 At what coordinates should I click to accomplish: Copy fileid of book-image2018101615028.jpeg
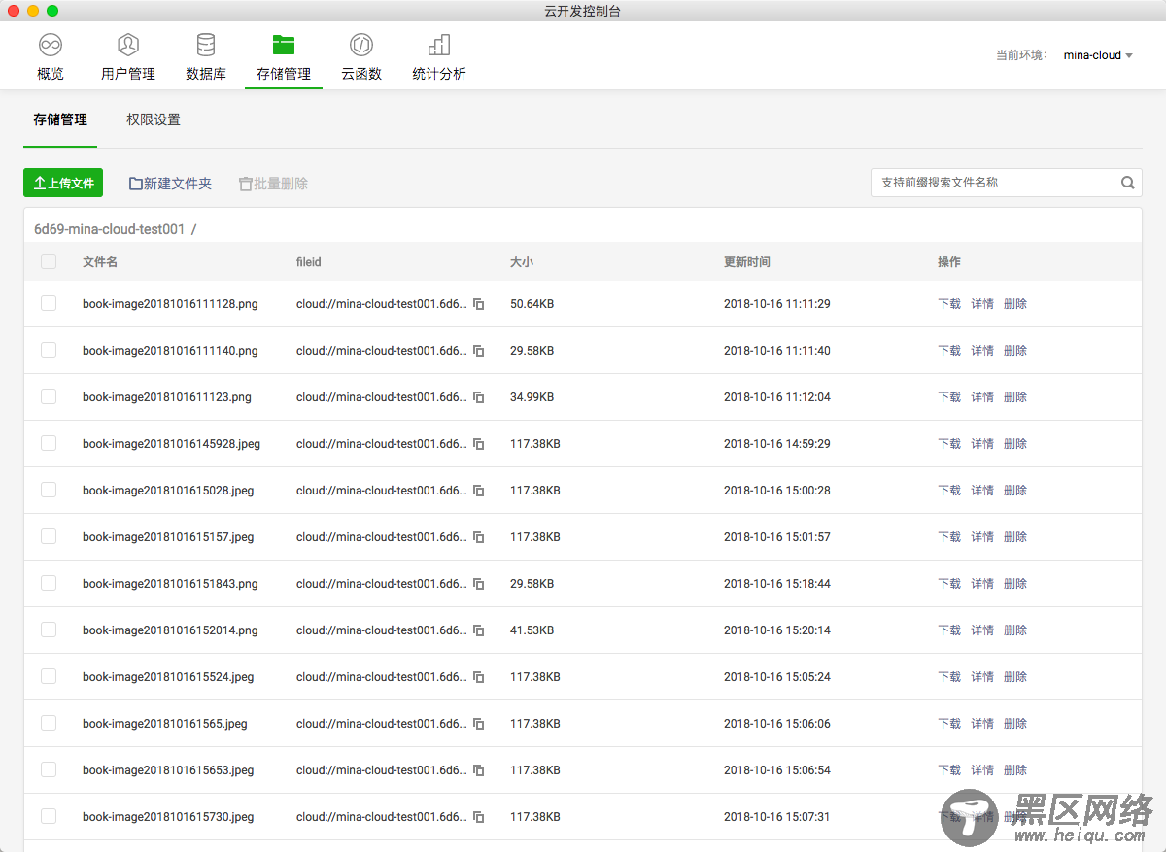pos(478,491)
